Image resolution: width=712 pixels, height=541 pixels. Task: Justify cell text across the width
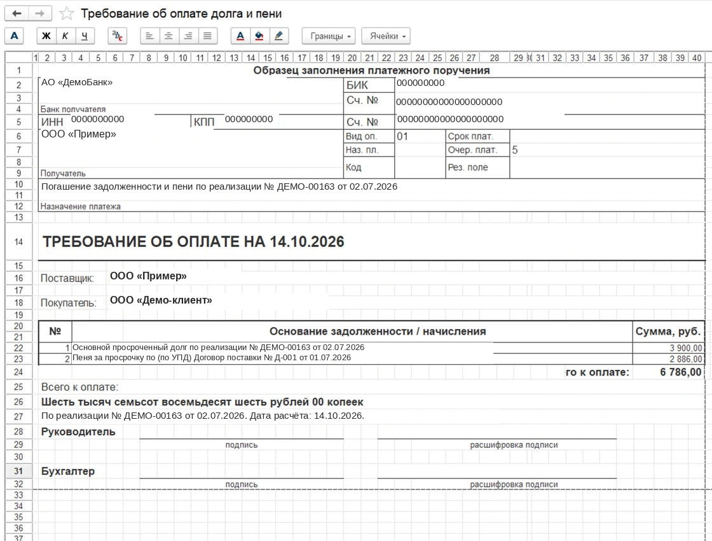[x=207, y=36]
